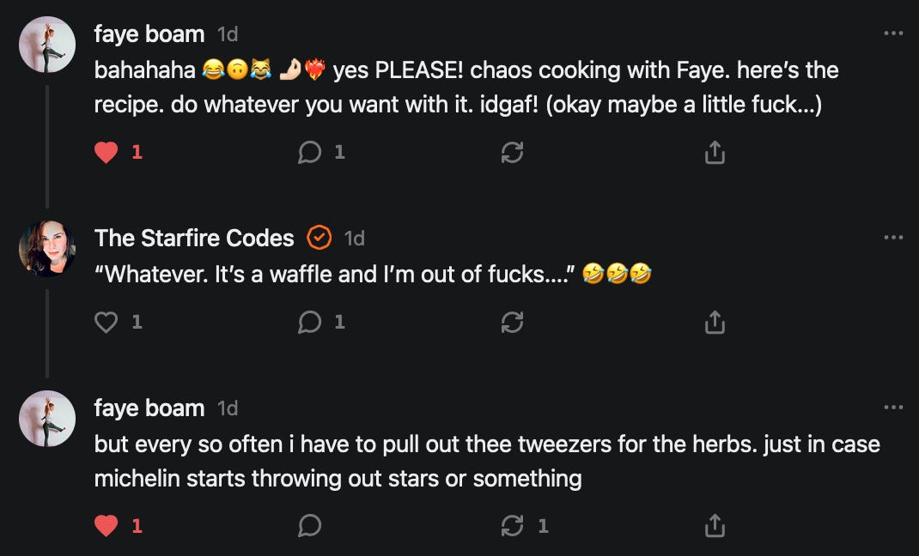Viewport: 919px width, 556px height.
Task: Restack The Starfire Codes' waffle comment
Action: [x=512, y=322]
